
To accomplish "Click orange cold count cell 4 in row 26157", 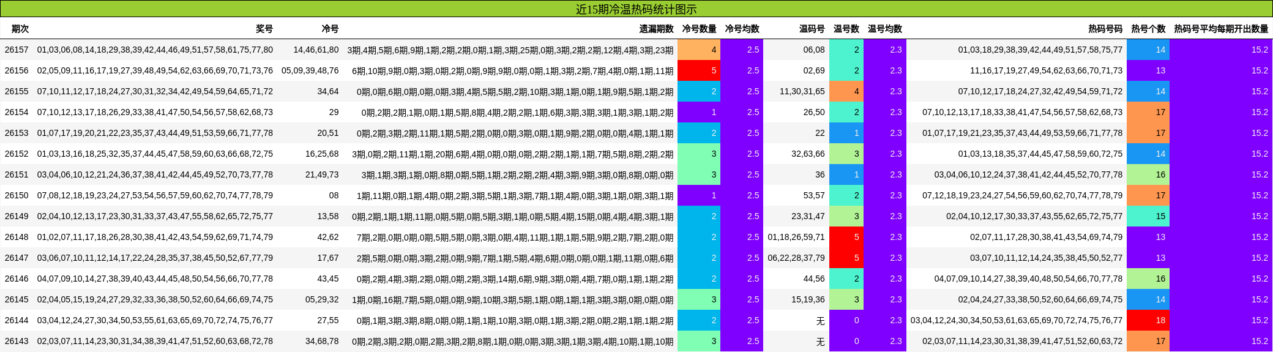I will (699, 50).
